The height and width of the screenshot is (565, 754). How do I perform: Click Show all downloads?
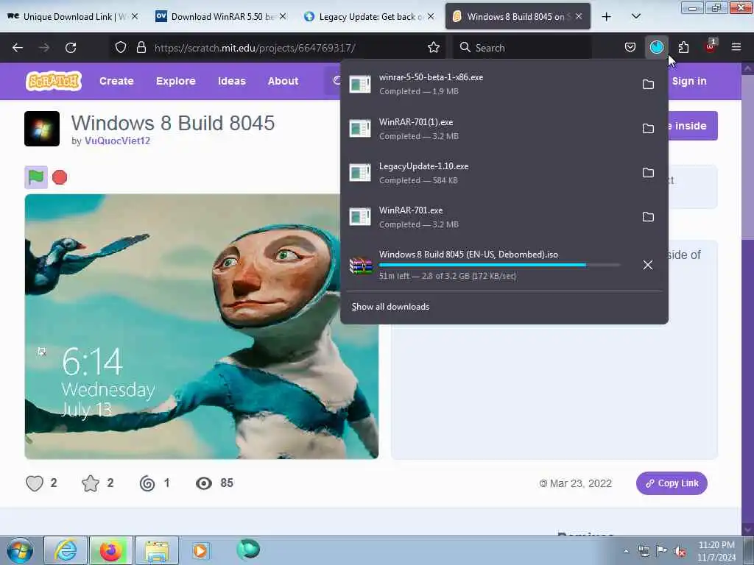[x=390, y=307]
